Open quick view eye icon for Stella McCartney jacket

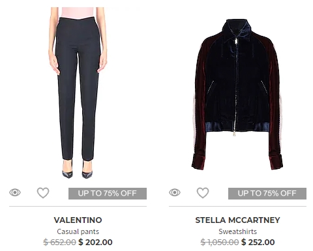point(175,192)
